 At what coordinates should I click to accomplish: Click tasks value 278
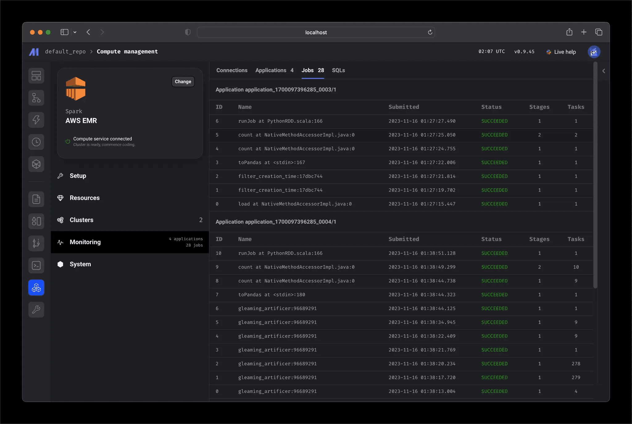576,363
